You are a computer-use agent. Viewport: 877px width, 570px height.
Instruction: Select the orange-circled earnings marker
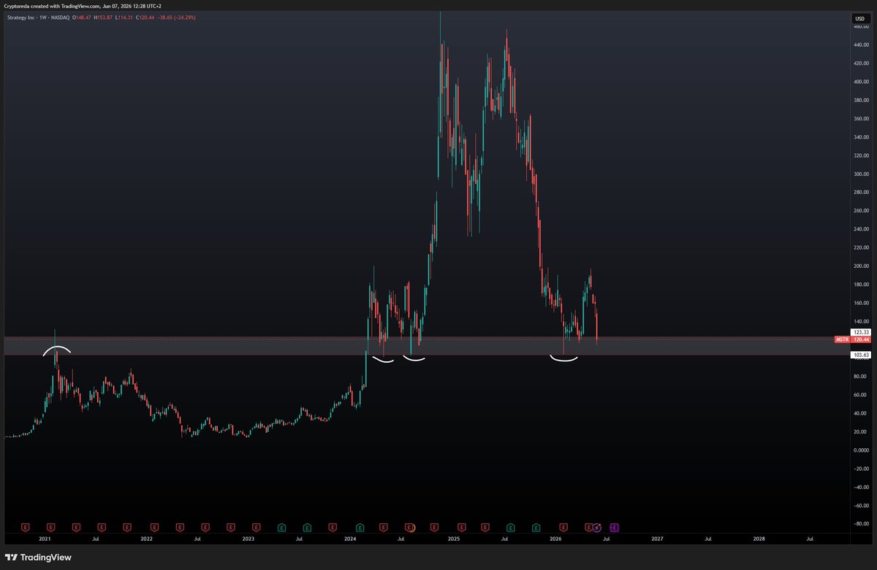tap(410, 526)
